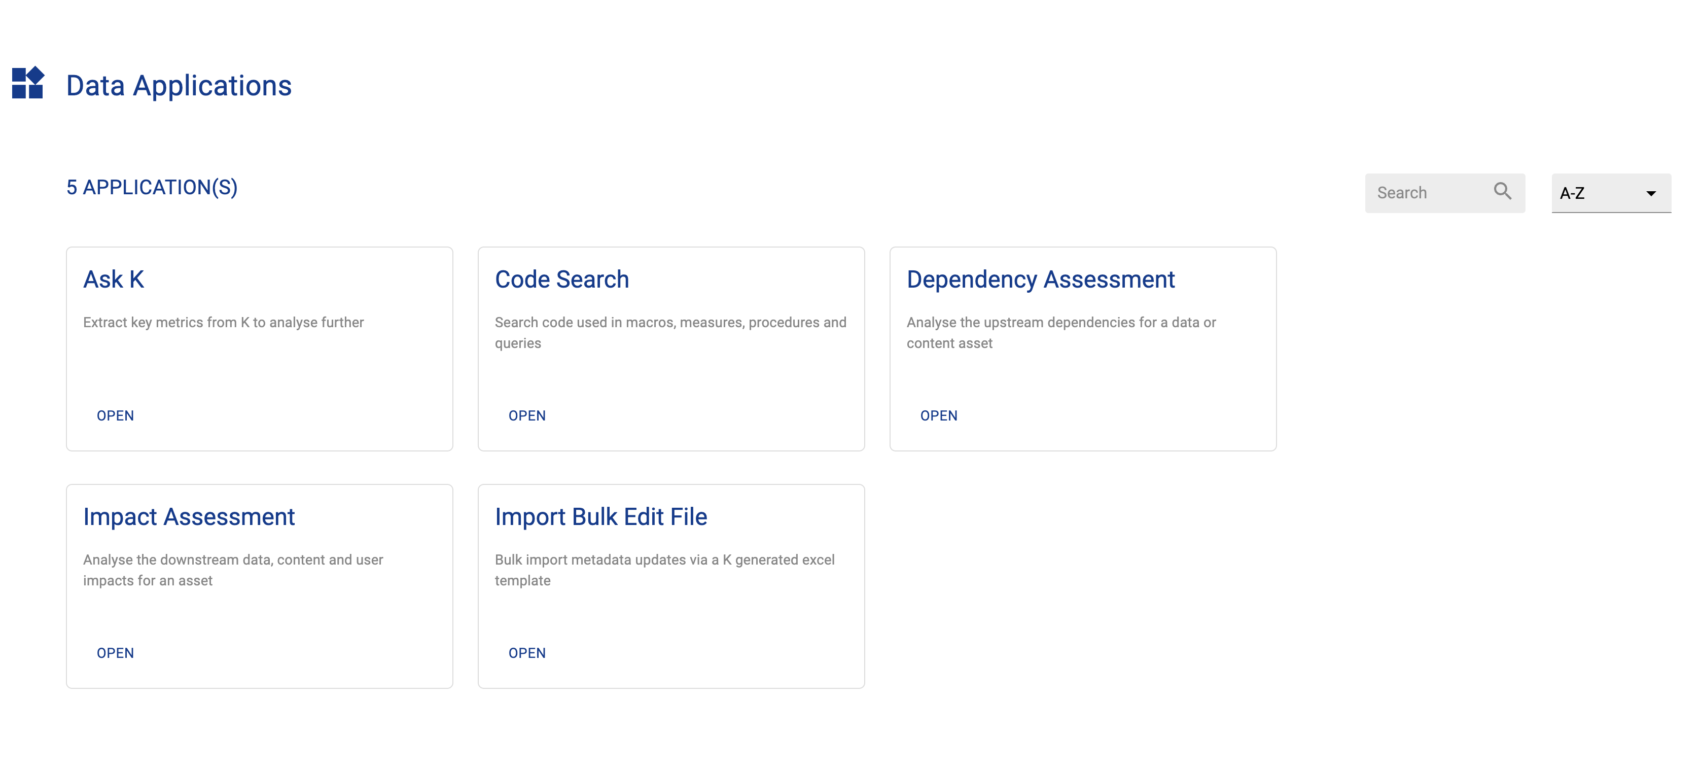This screenshot has height=769, width=1701.
Task: Open the Ask K application
Action: coord(115,415)
